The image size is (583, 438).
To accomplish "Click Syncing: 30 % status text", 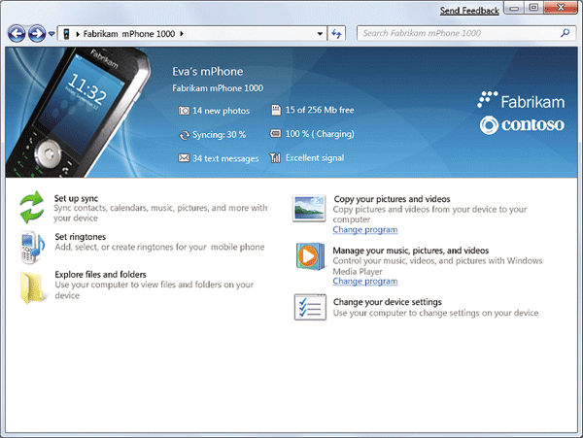I will pyautogui.click(x=219, y=134).
